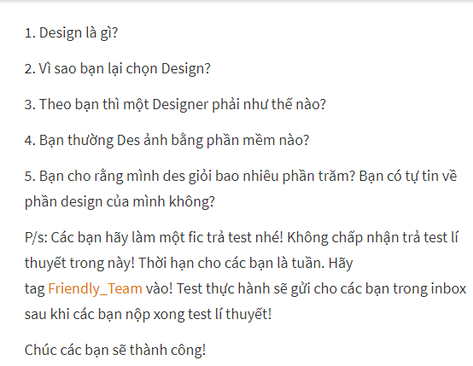This screenshot has height=366, width=473.
Task: Click question 1 'Design là gì?'
Action: (71, 33)
